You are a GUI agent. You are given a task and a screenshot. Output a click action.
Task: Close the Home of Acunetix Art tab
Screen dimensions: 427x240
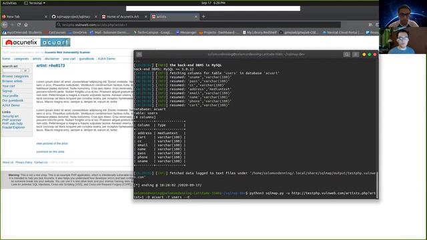(145, 17)
